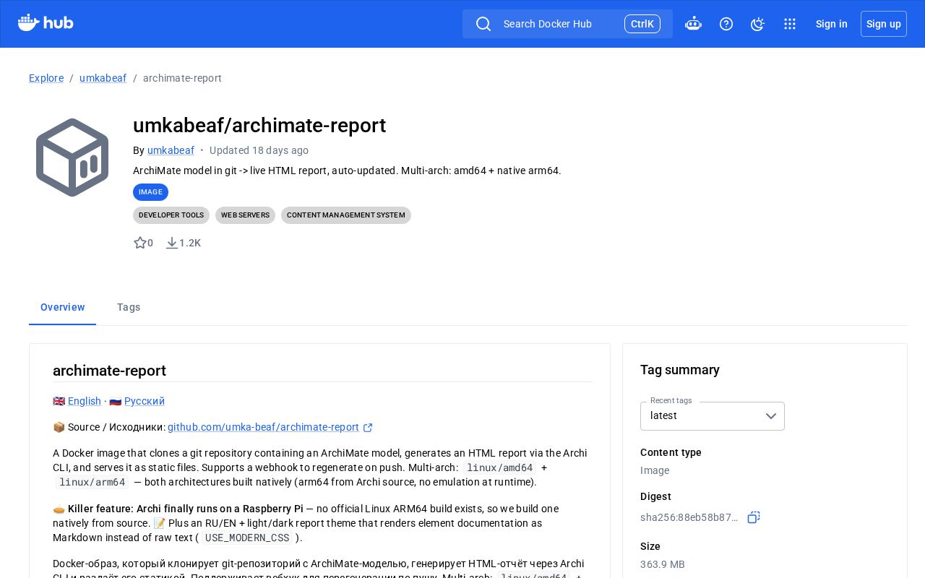
Task: Click the Sign in link
Action: click(831, 24)
